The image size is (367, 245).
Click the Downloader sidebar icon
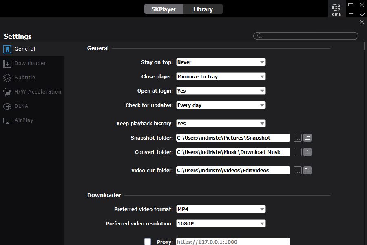[x=7, y=64]
